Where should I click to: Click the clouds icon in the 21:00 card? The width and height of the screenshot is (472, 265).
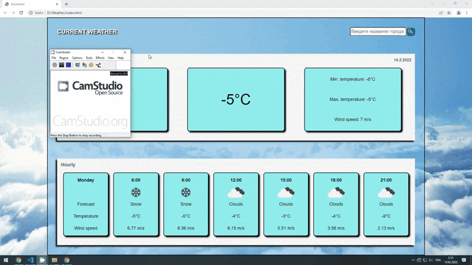(x=386, y=193)
